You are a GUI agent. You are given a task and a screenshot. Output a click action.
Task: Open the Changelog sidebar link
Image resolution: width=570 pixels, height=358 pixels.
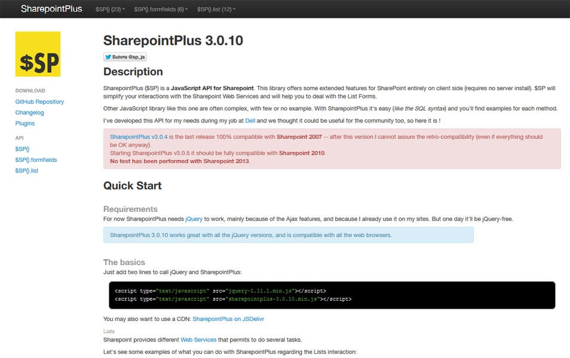(29, 113)
